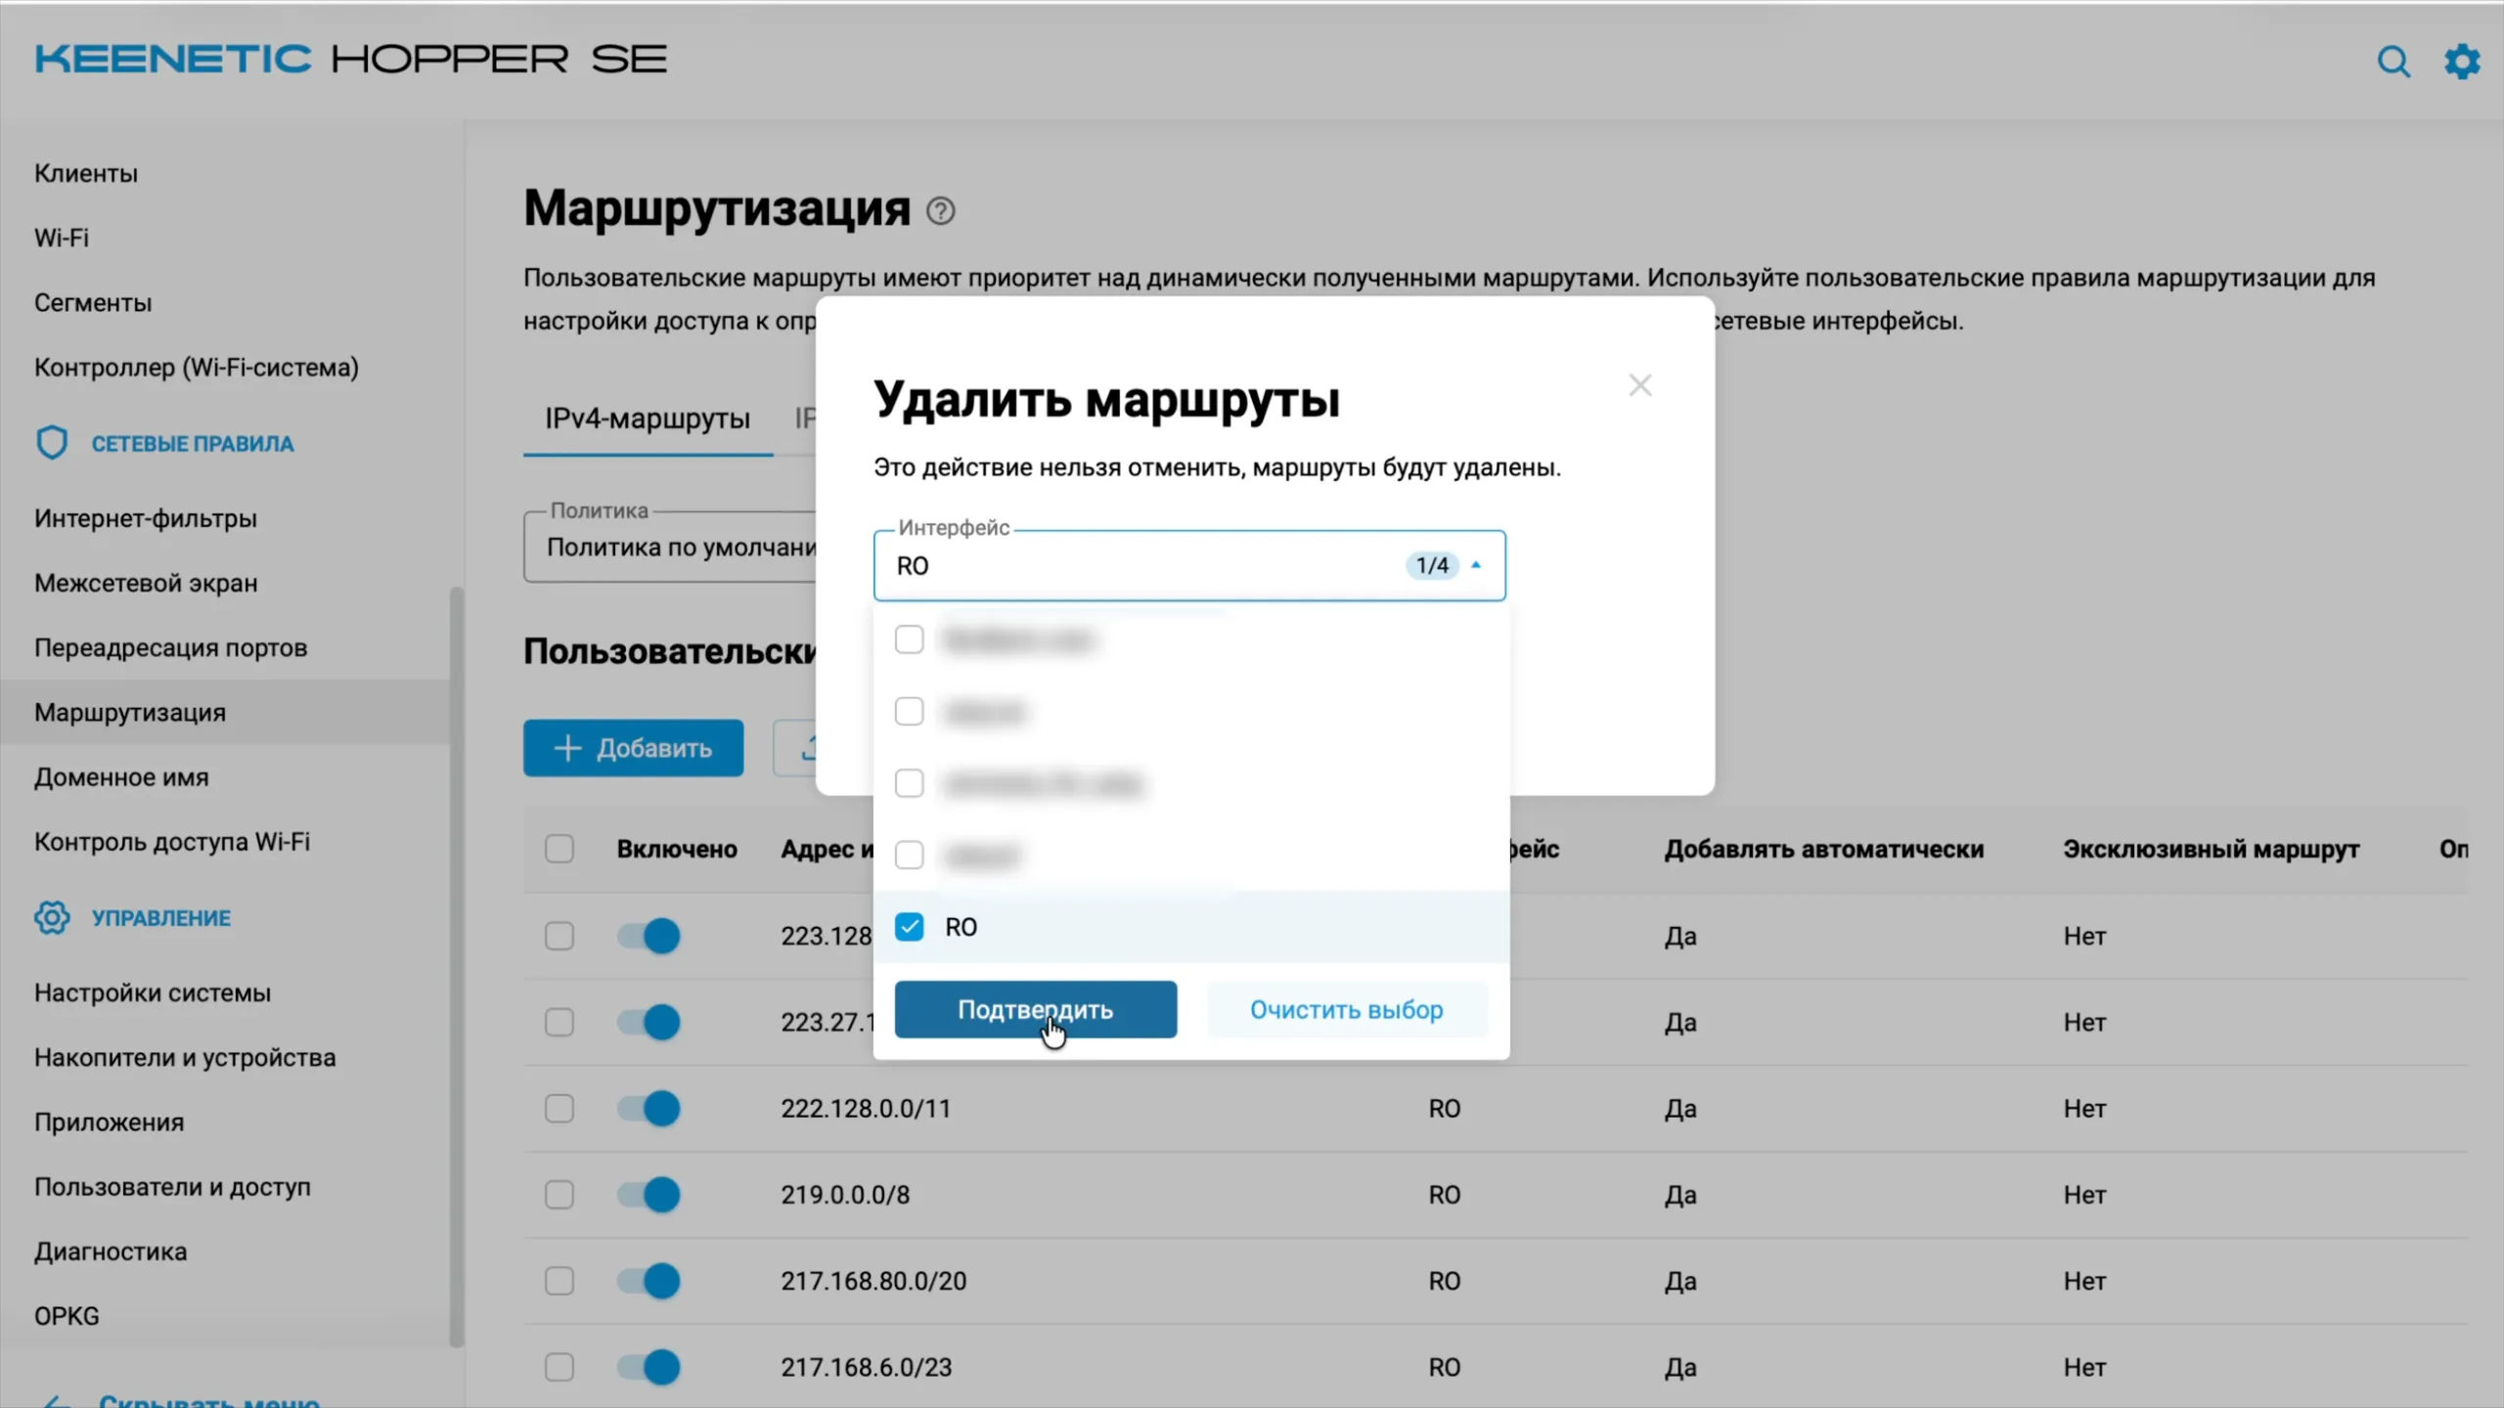Select the checkbox of the 217.168.6.0/23 row

click(559, 1367)
